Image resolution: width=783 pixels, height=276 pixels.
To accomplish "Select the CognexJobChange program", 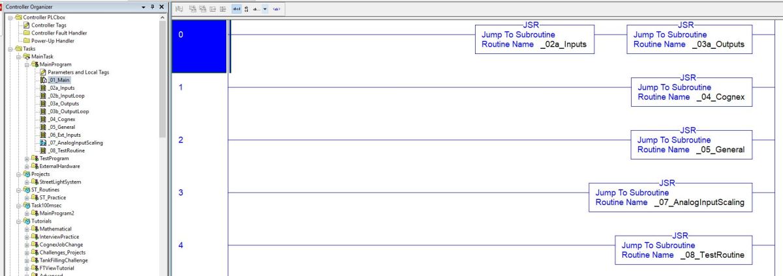I will pos(62,244).
